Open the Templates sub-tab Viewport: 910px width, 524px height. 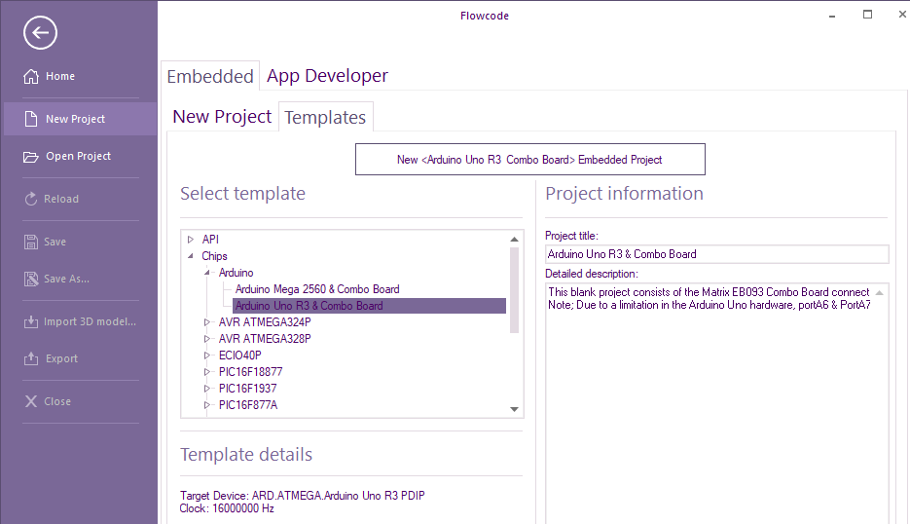click(326, 117)
